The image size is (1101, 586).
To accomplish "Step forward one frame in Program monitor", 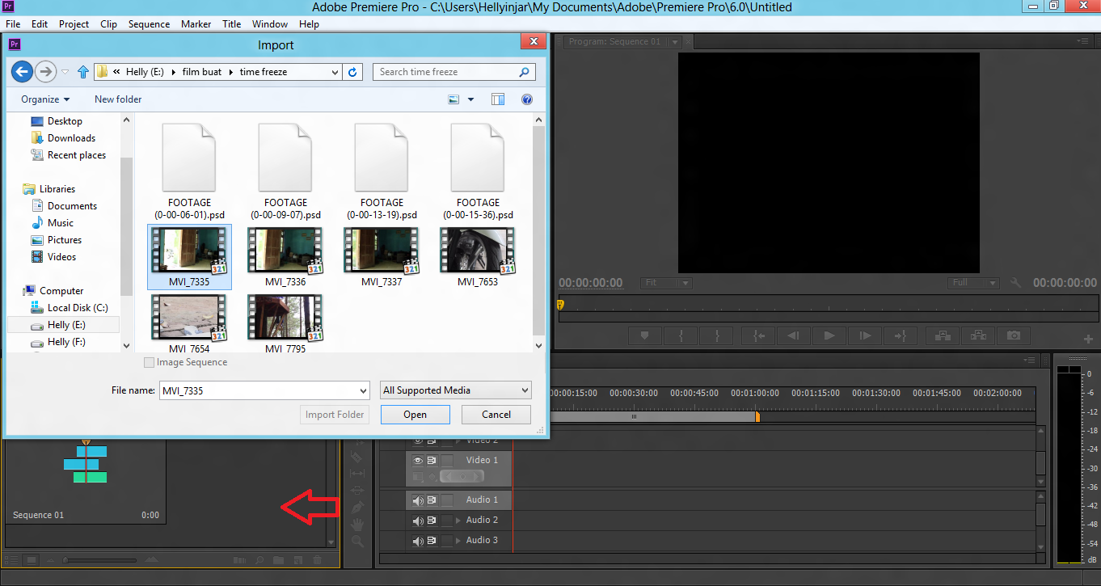I will coord(864,335).
